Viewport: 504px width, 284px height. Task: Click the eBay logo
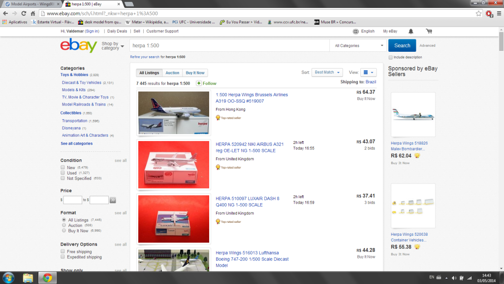(79, 45)
